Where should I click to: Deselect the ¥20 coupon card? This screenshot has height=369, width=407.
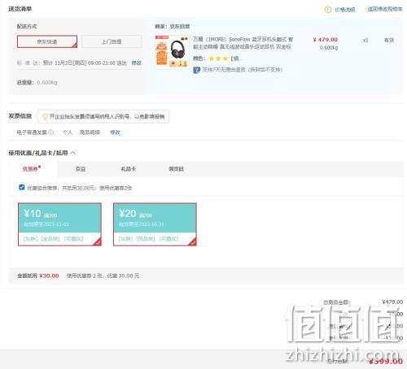[155, 224]
